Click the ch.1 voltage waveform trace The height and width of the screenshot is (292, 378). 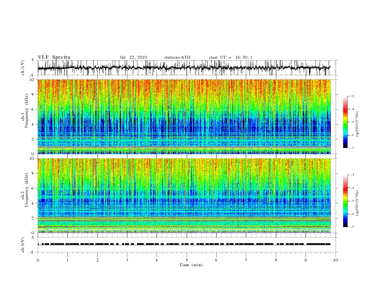184,68
